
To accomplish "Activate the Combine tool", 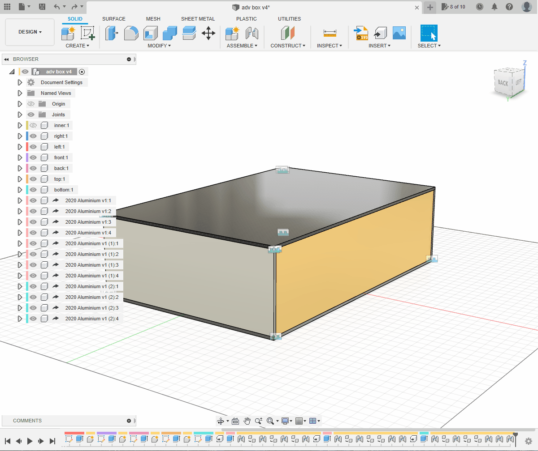I will (x=169, y=33).
